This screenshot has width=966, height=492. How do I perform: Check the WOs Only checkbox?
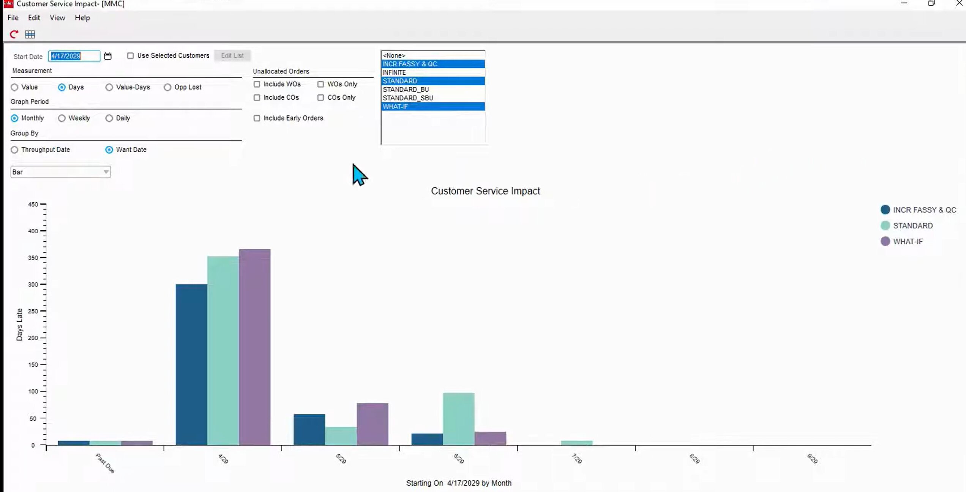pyautogui.click(x=320, y=84)
